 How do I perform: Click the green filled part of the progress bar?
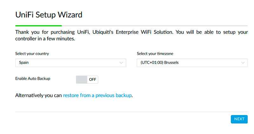[38, 25]
